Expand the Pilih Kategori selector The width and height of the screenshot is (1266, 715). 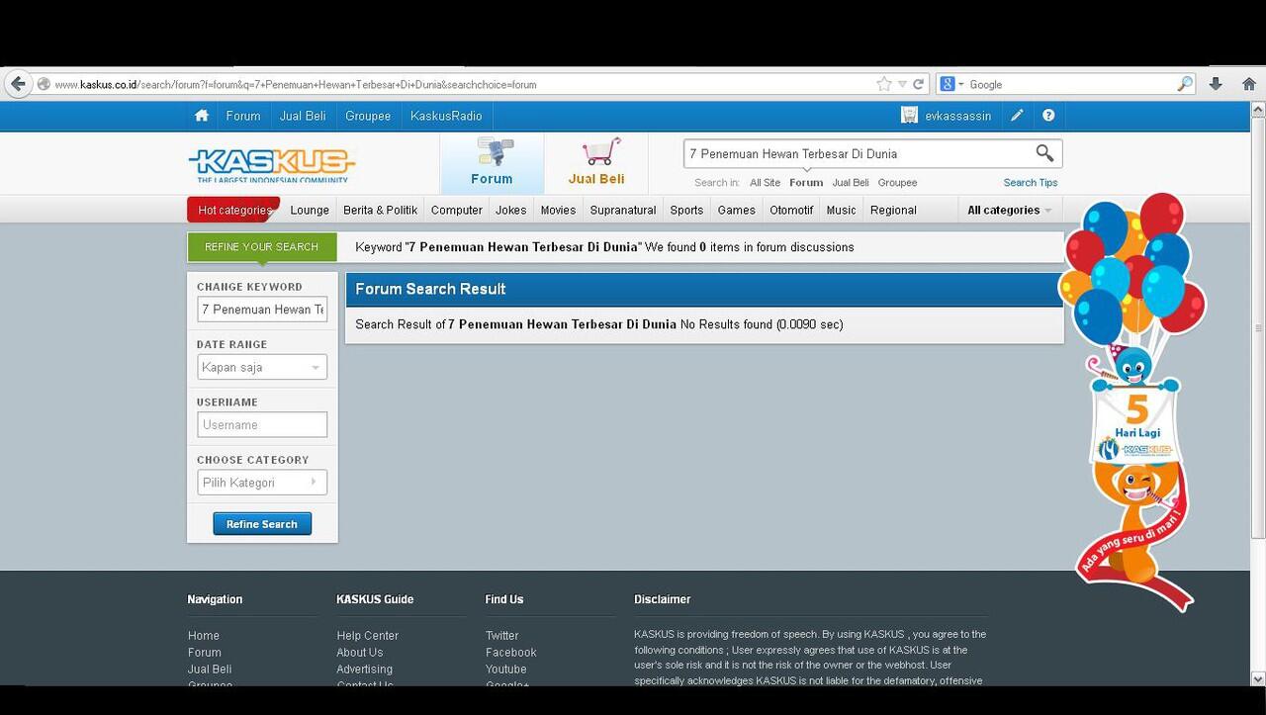click(x=262, y=483)
